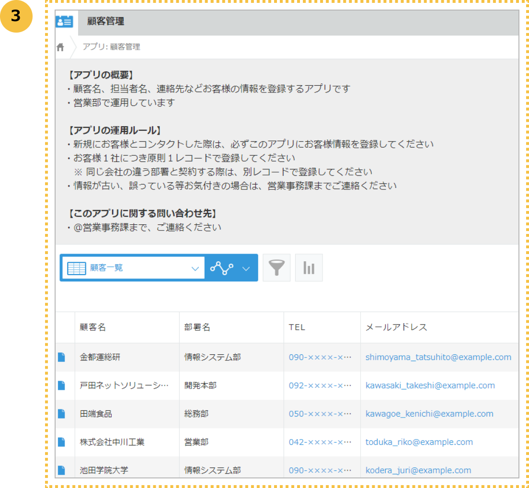
Task: Open the filter funnel icon
Action: 276,267
